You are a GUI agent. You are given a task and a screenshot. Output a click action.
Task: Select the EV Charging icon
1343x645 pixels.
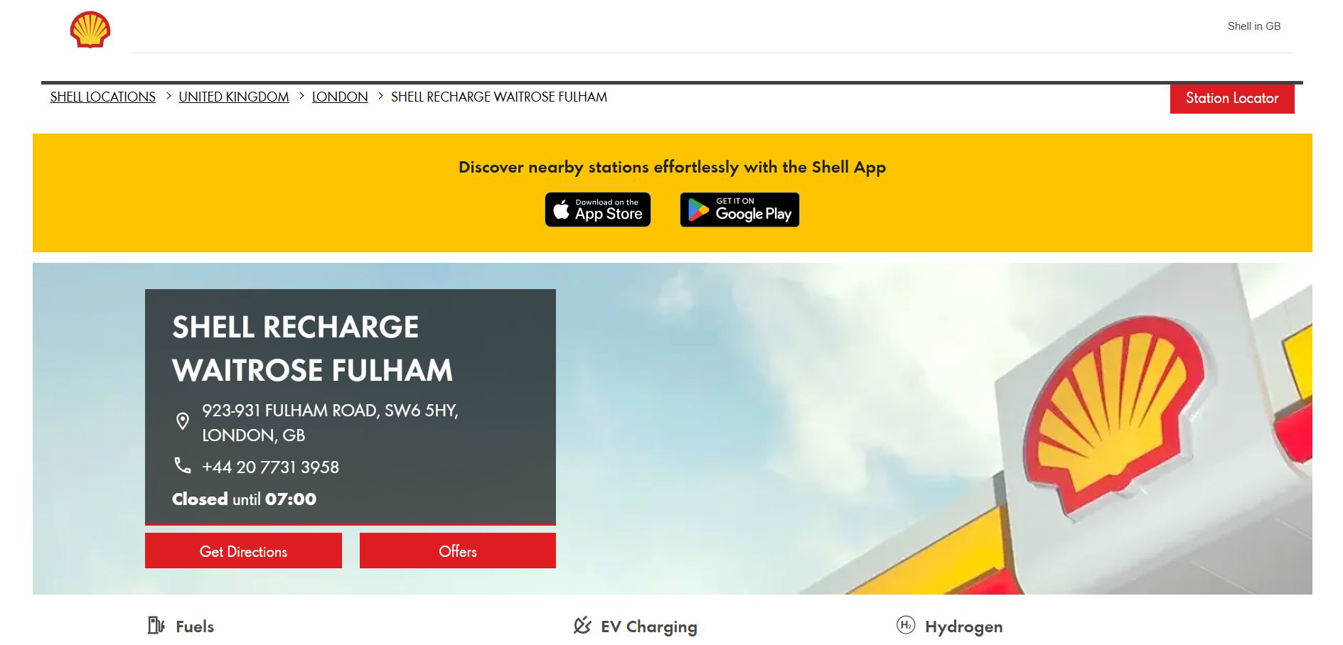pyautogui.click(x=582, y=626)
